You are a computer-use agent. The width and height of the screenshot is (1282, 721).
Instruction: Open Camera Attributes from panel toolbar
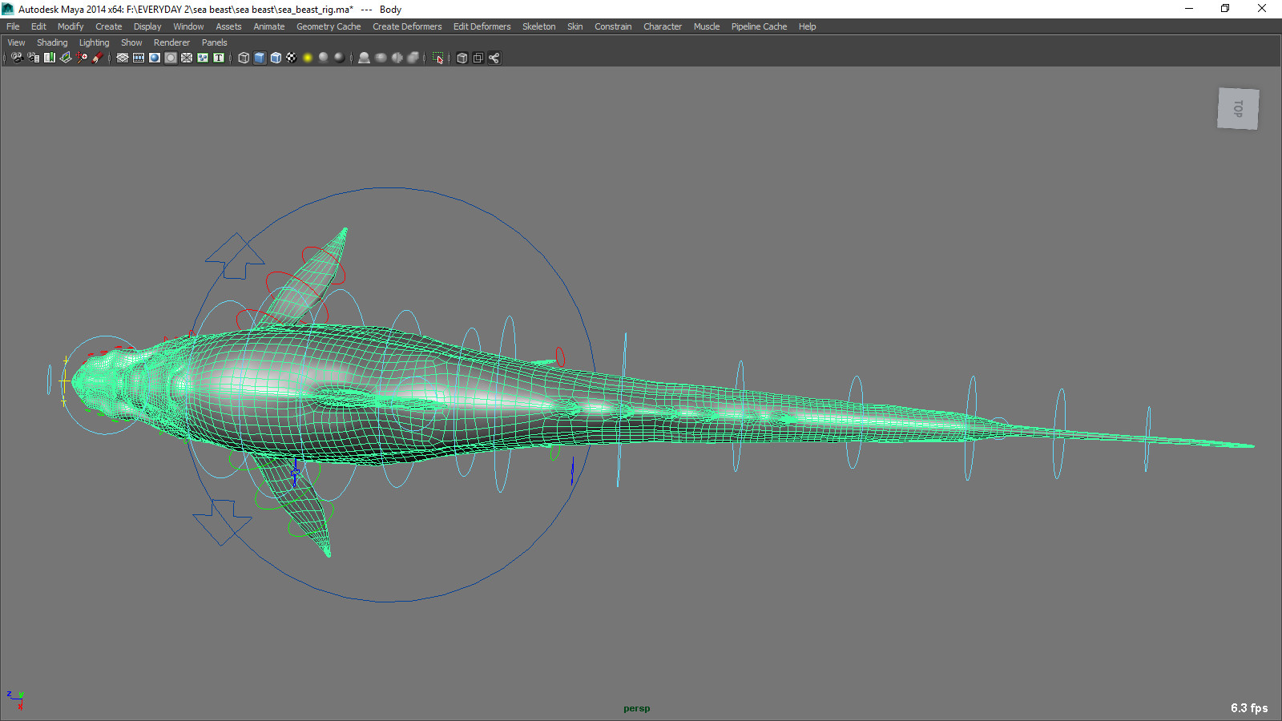34,58
